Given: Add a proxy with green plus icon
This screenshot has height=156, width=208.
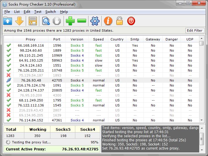Looking at the screenshot, I should pyautogui.click(x=70, y=21).
